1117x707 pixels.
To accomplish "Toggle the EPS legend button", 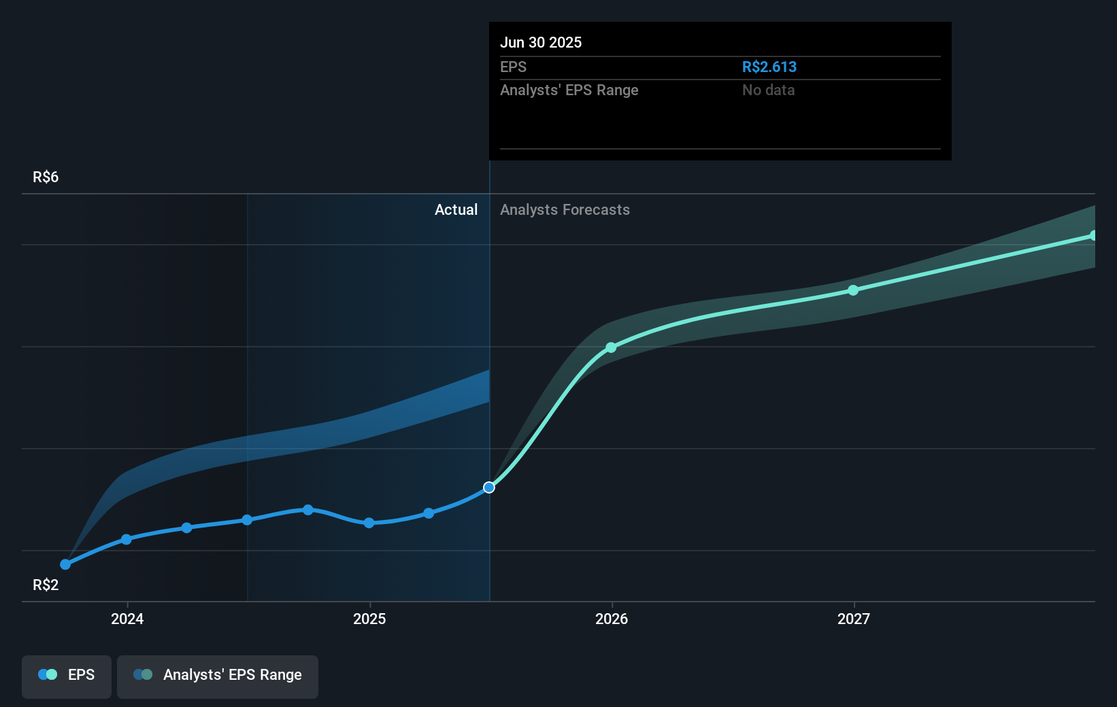I will 67,676.
